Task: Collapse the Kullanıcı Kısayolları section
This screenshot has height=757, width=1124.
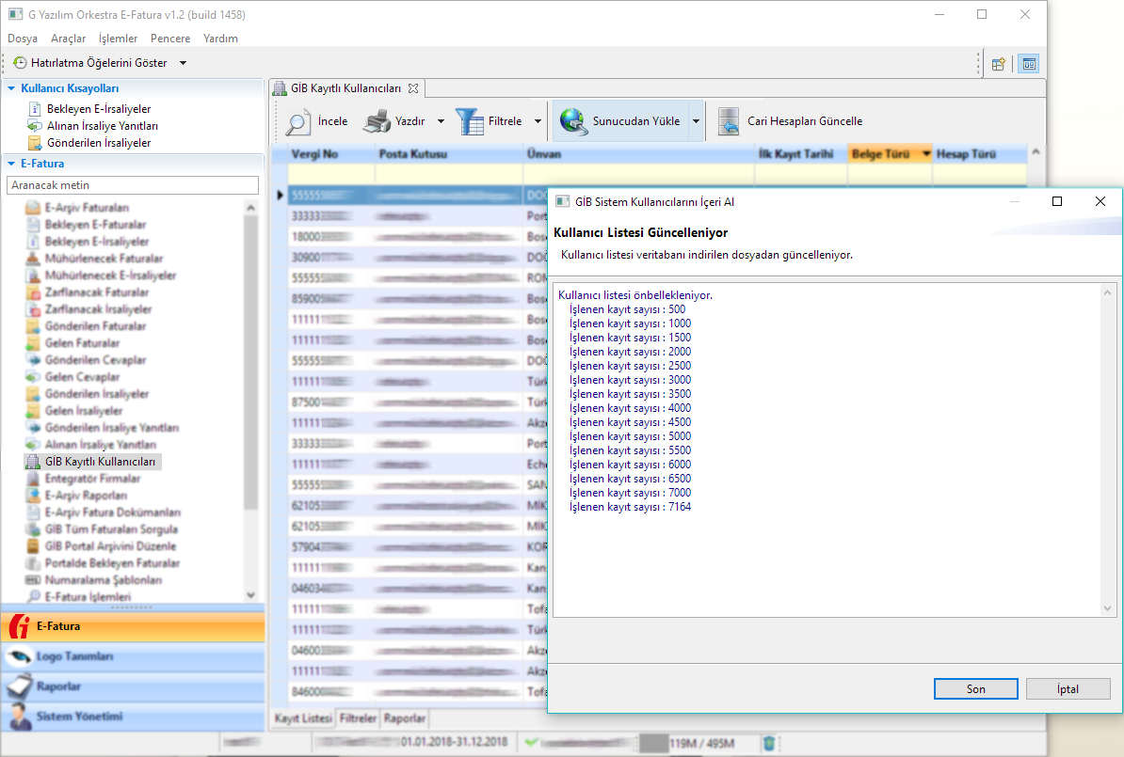Action: click(x=11, y=88)
